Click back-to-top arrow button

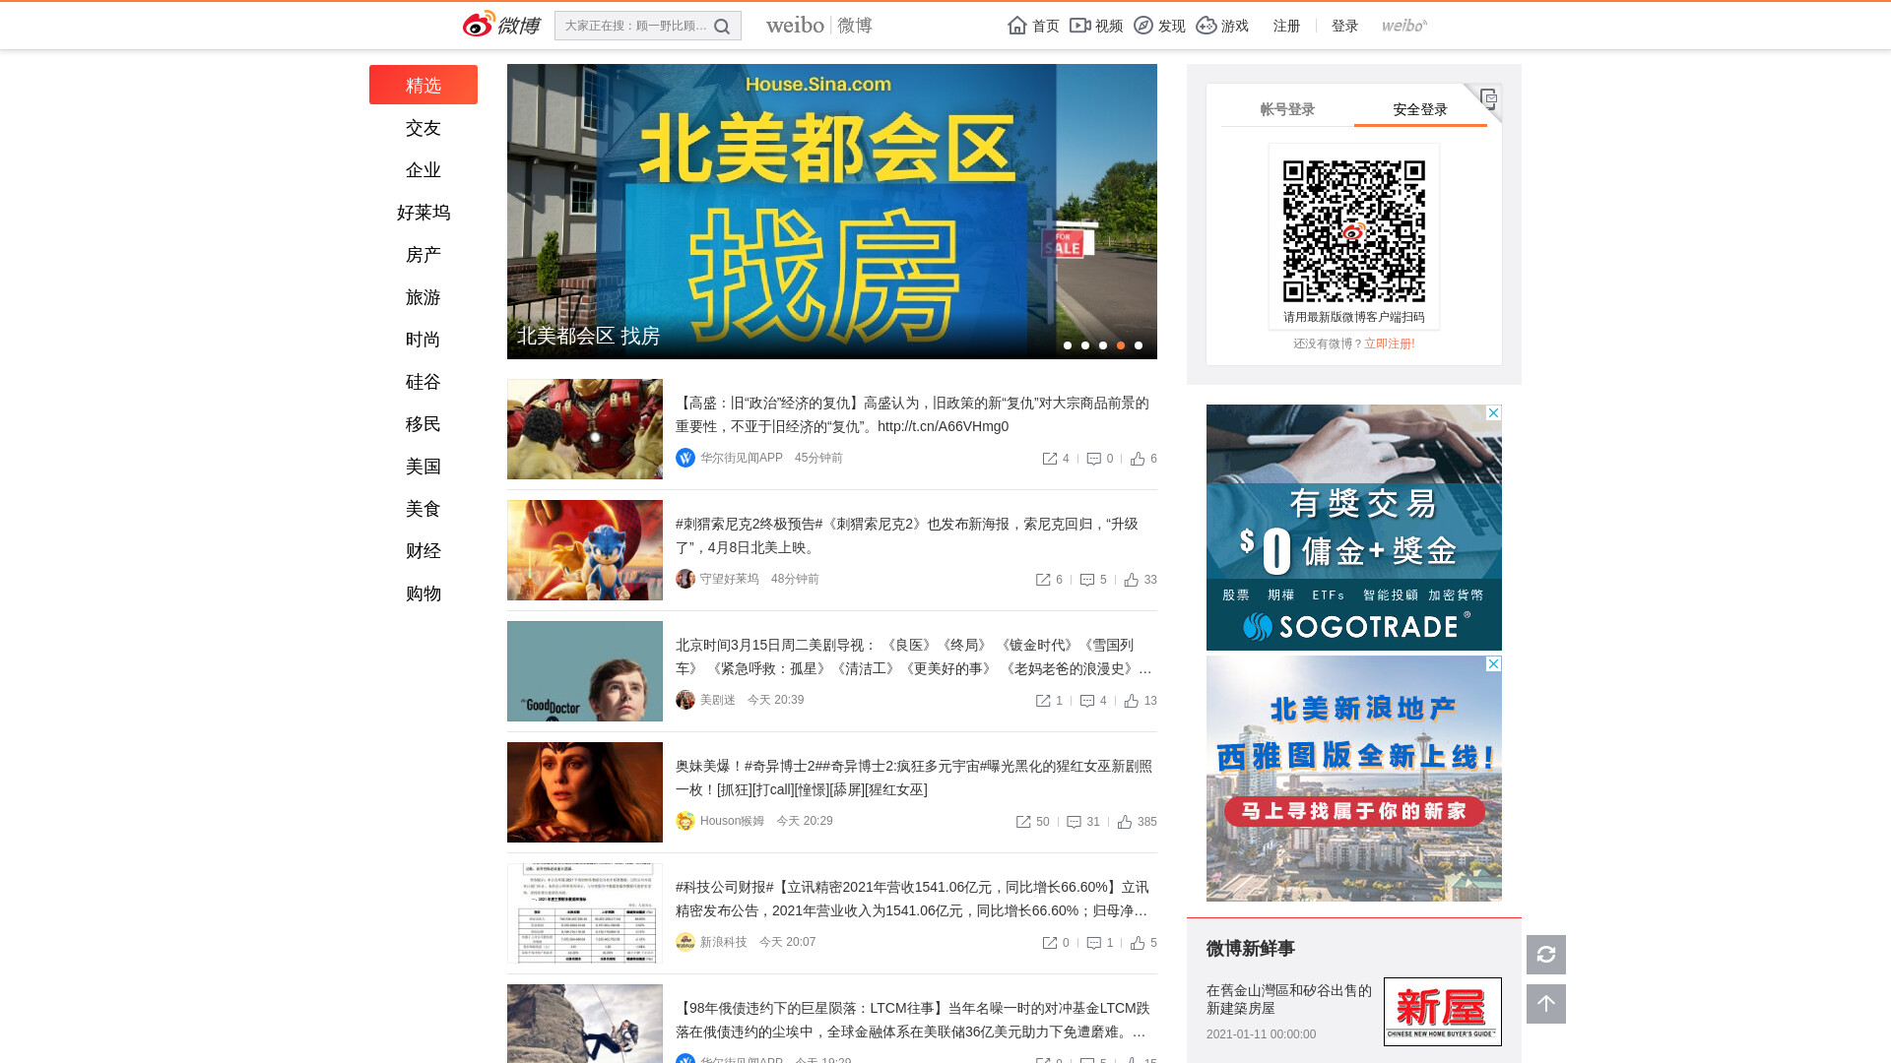coord(1546,1004)
